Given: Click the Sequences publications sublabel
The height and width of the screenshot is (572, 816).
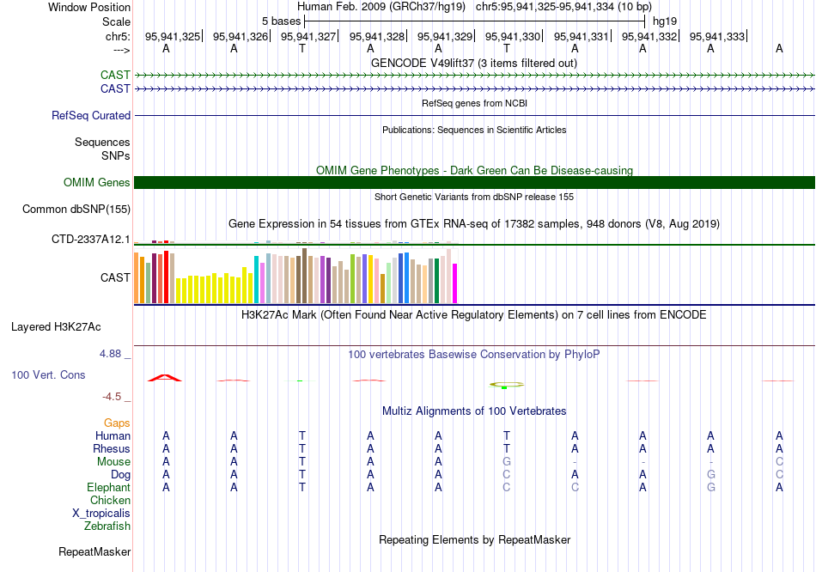Looking at the screenshot, I should coord(102,142).
